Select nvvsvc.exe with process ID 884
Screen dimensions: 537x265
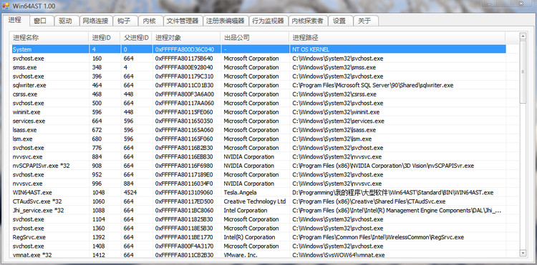[x=258, y=156]
